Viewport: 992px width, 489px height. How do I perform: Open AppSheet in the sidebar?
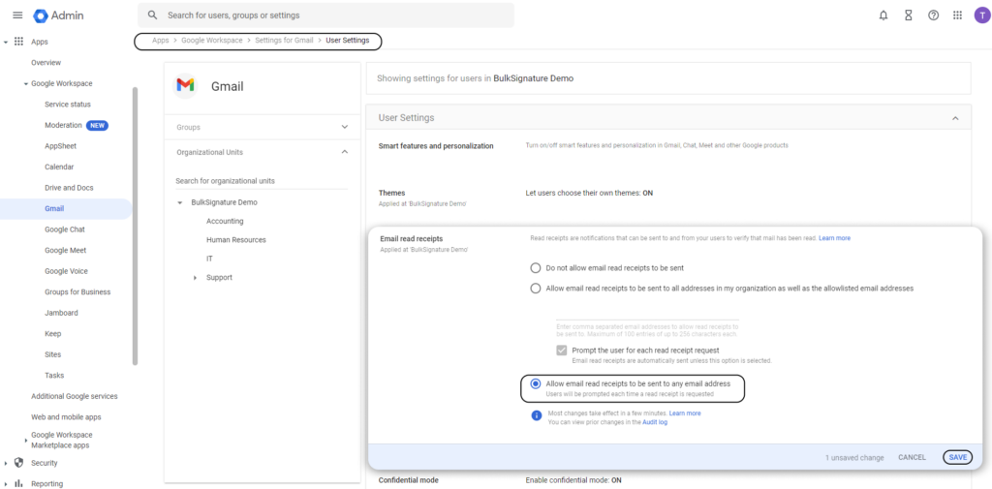[61, 146]
